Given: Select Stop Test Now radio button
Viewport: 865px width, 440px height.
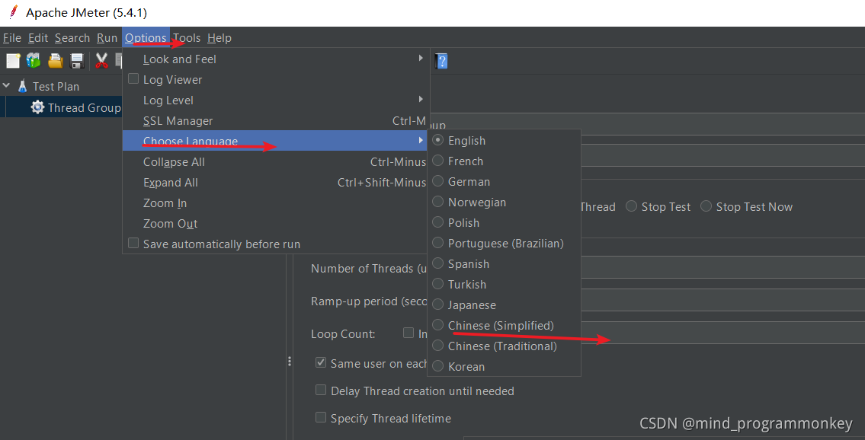Looking at the screenshot, I should click(x=706, y=206).
